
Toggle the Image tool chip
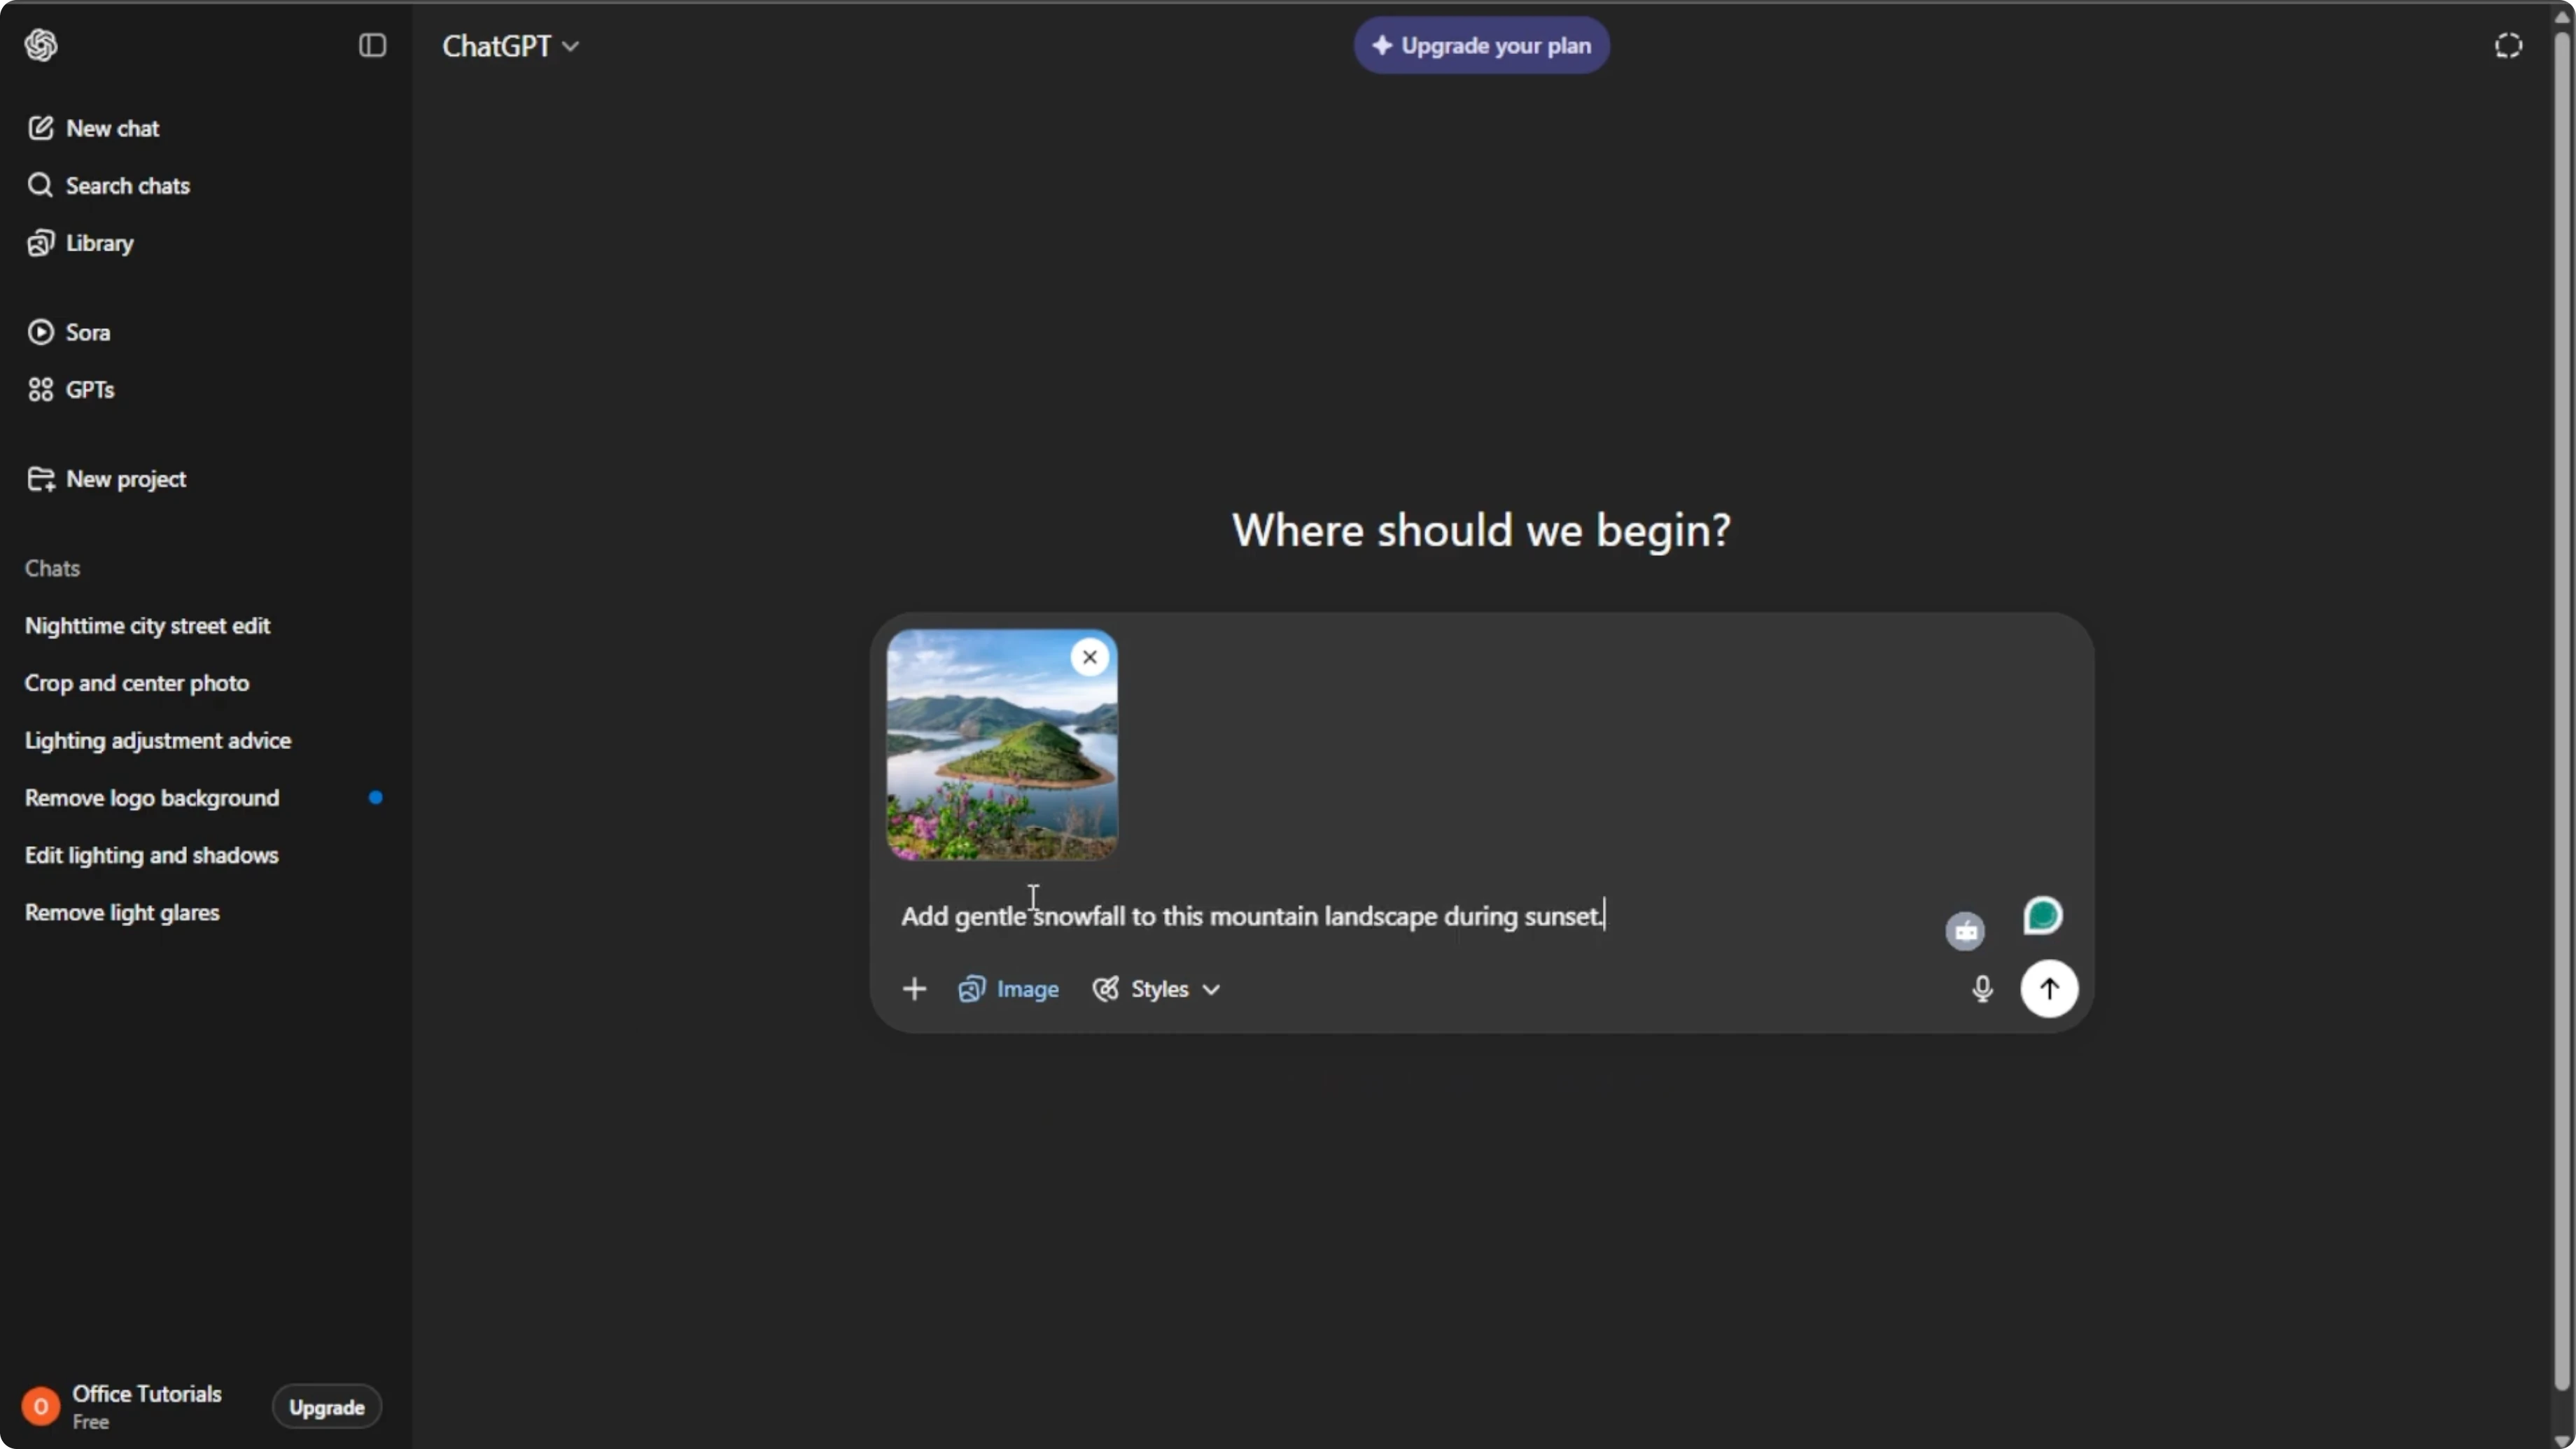1008,989
